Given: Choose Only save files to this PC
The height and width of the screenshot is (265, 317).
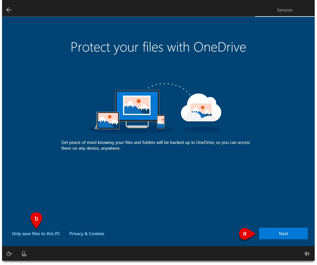Looking at the screenshot, I should (36, 234).
